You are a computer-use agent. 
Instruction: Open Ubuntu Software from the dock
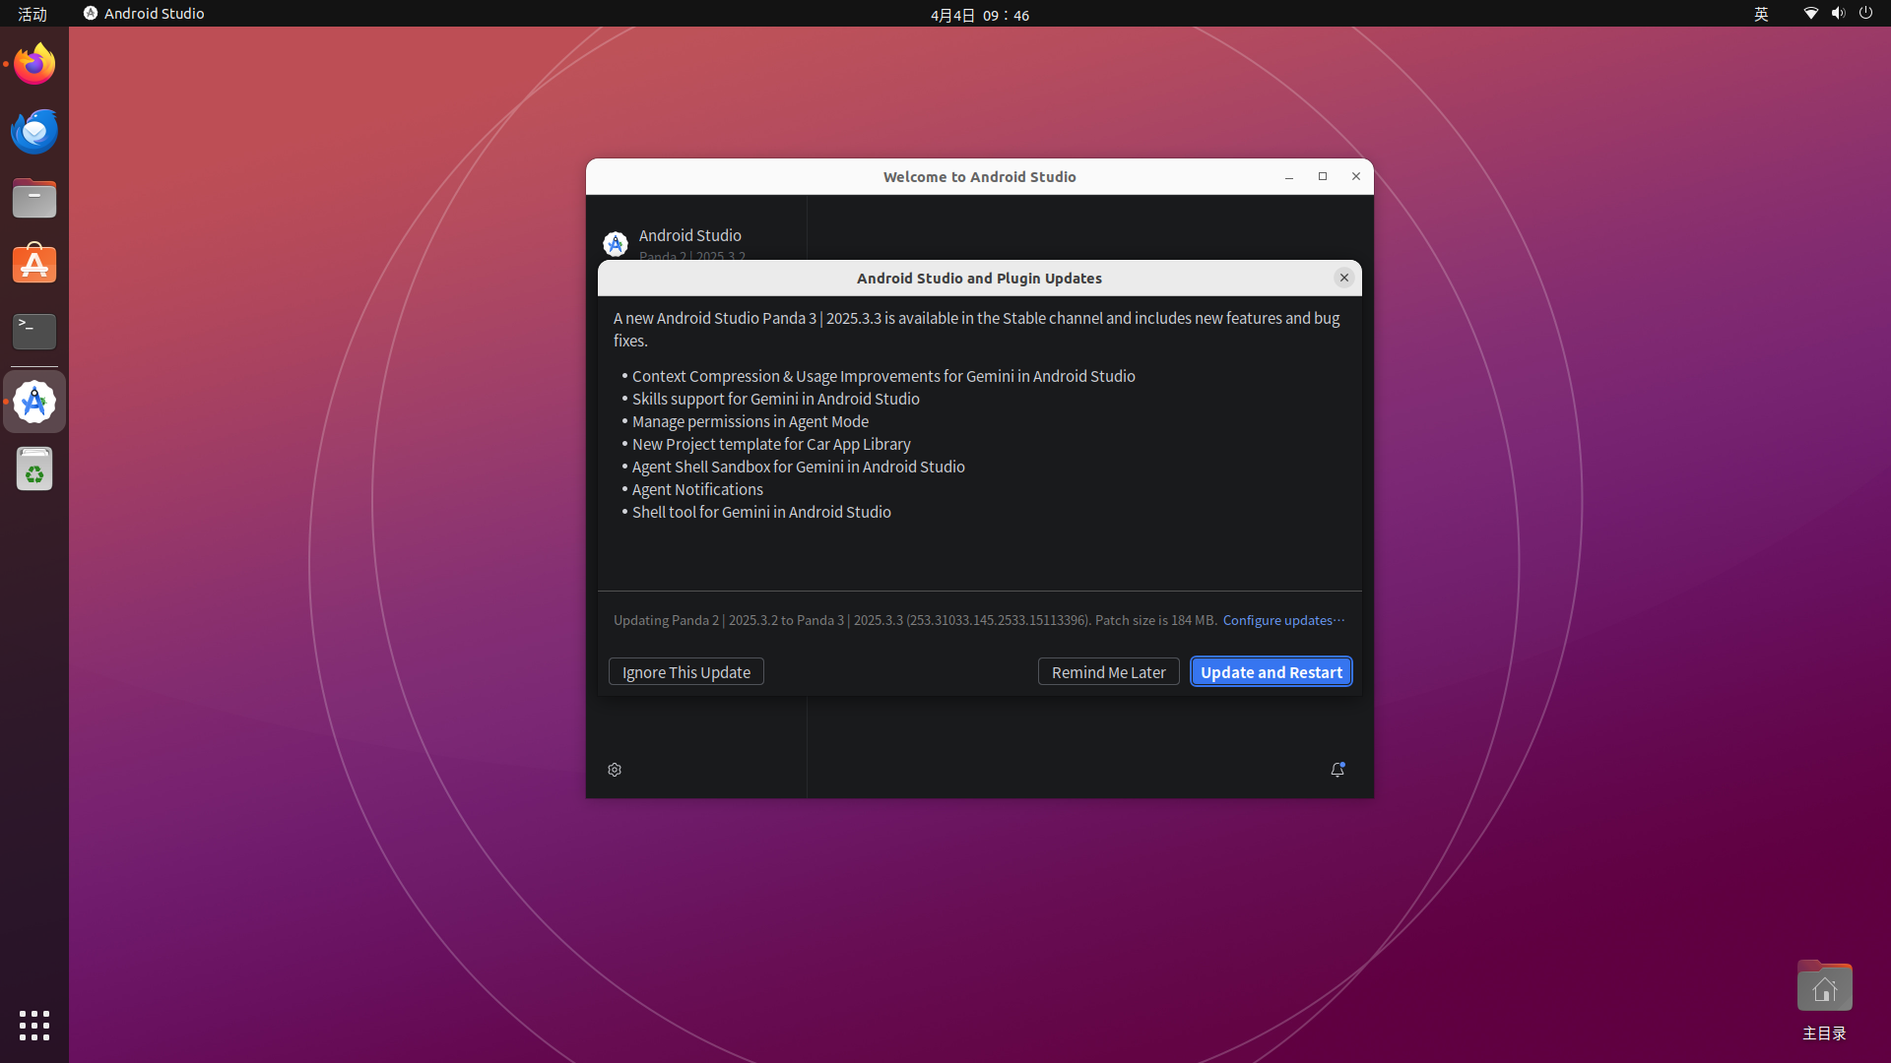click(34, 265)
